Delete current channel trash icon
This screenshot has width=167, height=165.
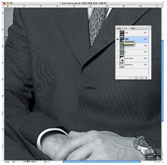coord(146,78)
